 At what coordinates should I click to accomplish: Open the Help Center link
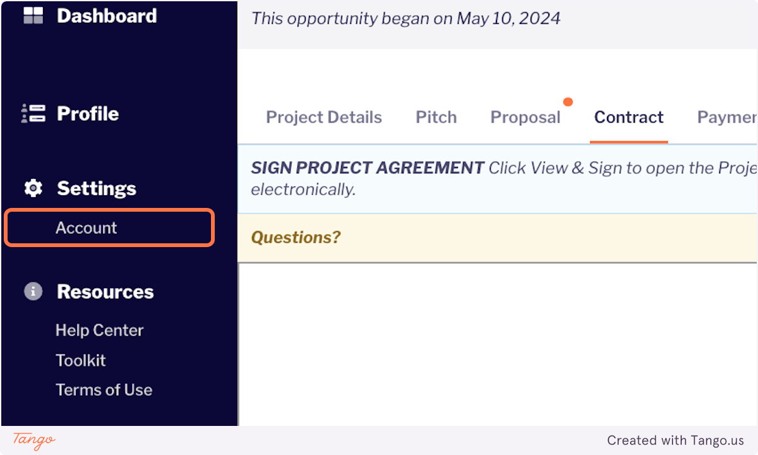[99, 330]
